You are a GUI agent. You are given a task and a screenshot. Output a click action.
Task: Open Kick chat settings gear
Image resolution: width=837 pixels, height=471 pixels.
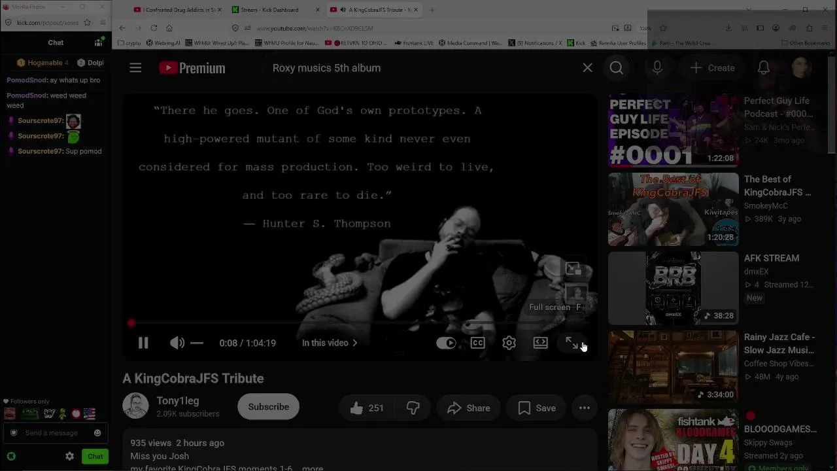point(69,457)
